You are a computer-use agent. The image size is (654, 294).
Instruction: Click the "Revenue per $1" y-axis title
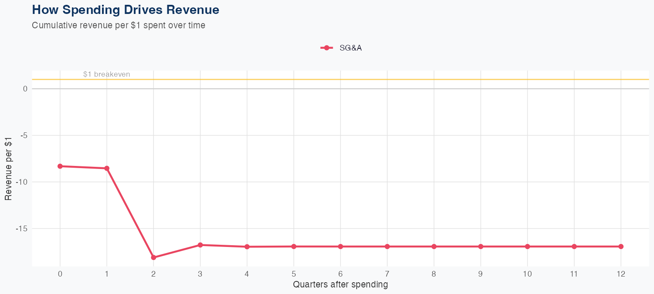click(x=8, y=169)
